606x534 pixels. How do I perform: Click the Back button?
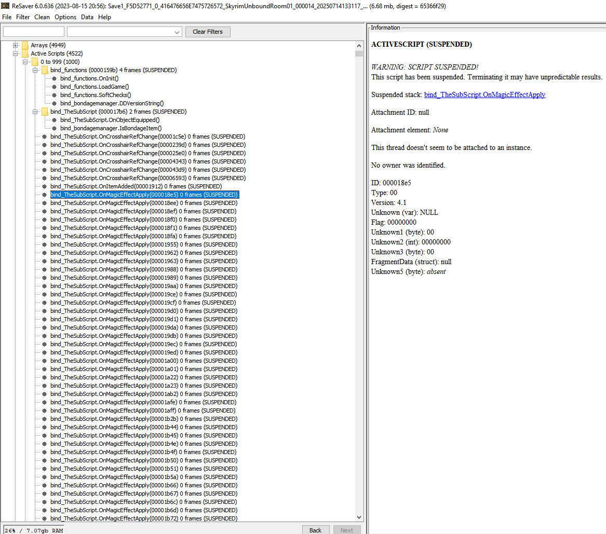coord(315,530)
